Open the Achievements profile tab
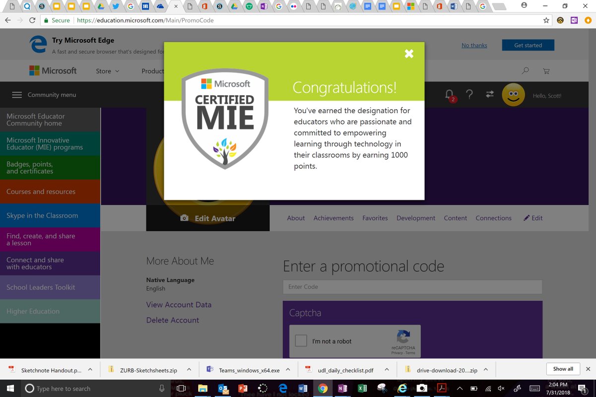Viewport: 596px width, 397px height. [x=334, y=218]
